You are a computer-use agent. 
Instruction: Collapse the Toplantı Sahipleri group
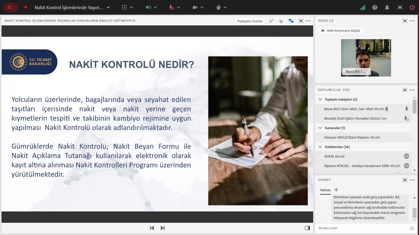point(320,99)
